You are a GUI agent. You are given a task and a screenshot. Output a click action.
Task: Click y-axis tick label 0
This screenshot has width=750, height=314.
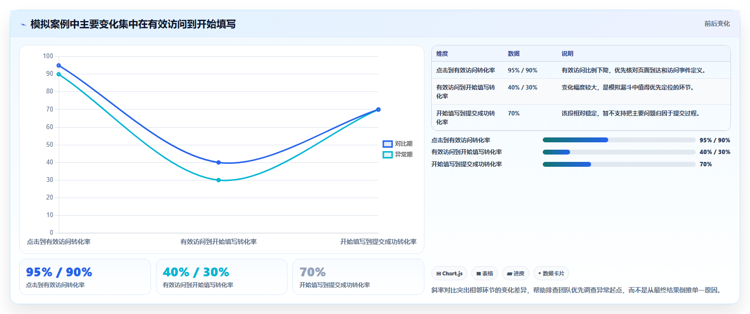click(x=51, y=233)
